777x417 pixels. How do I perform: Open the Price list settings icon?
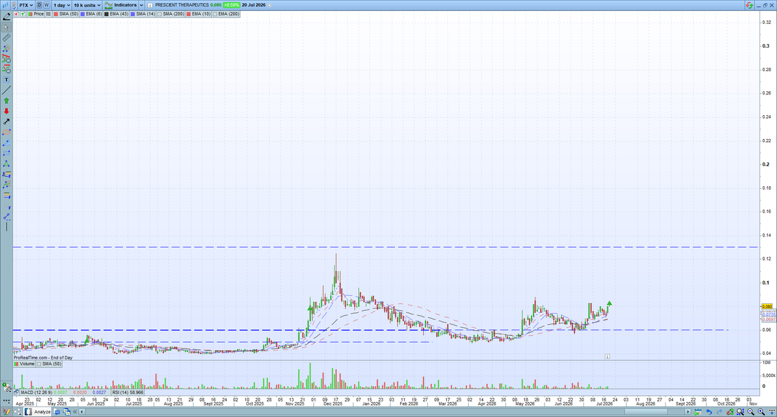pyautogui.click(x=49, y=14)
